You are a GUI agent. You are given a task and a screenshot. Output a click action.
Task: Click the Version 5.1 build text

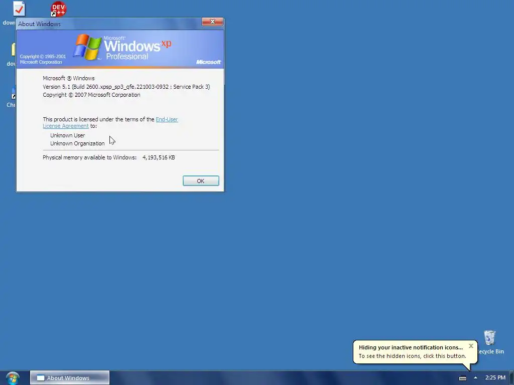point(126,87)
